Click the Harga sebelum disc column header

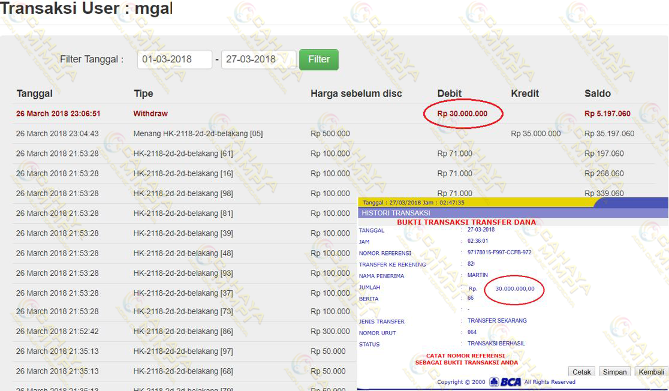pyautogui.click(x=356, y=94)
